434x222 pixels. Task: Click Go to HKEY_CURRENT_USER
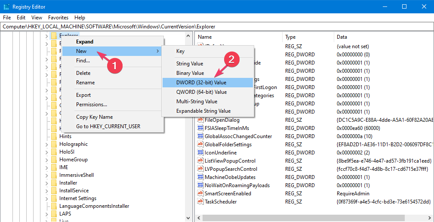click(112, 126)
